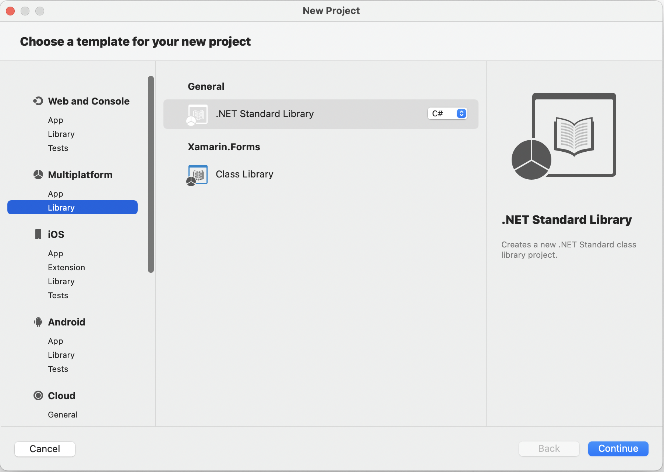Image resolution: width=664 pixels, height=472 pixels.
Task: Click the Android heading text
Action: click(x=67, y=322)
